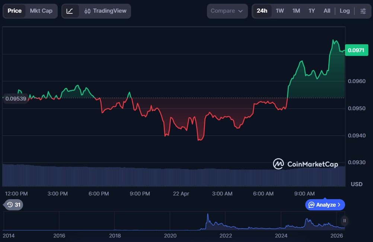Expand the Analyze button chevron
Image resolution: width=373 pixels, height=242 pixels.
[339, 205]
